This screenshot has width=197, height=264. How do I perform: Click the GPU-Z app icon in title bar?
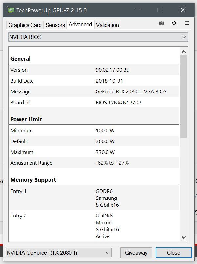point(11,10)
